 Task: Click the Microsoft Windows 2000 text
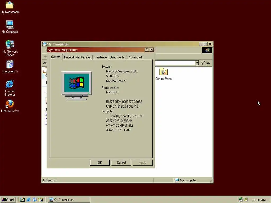coord(122,71)
